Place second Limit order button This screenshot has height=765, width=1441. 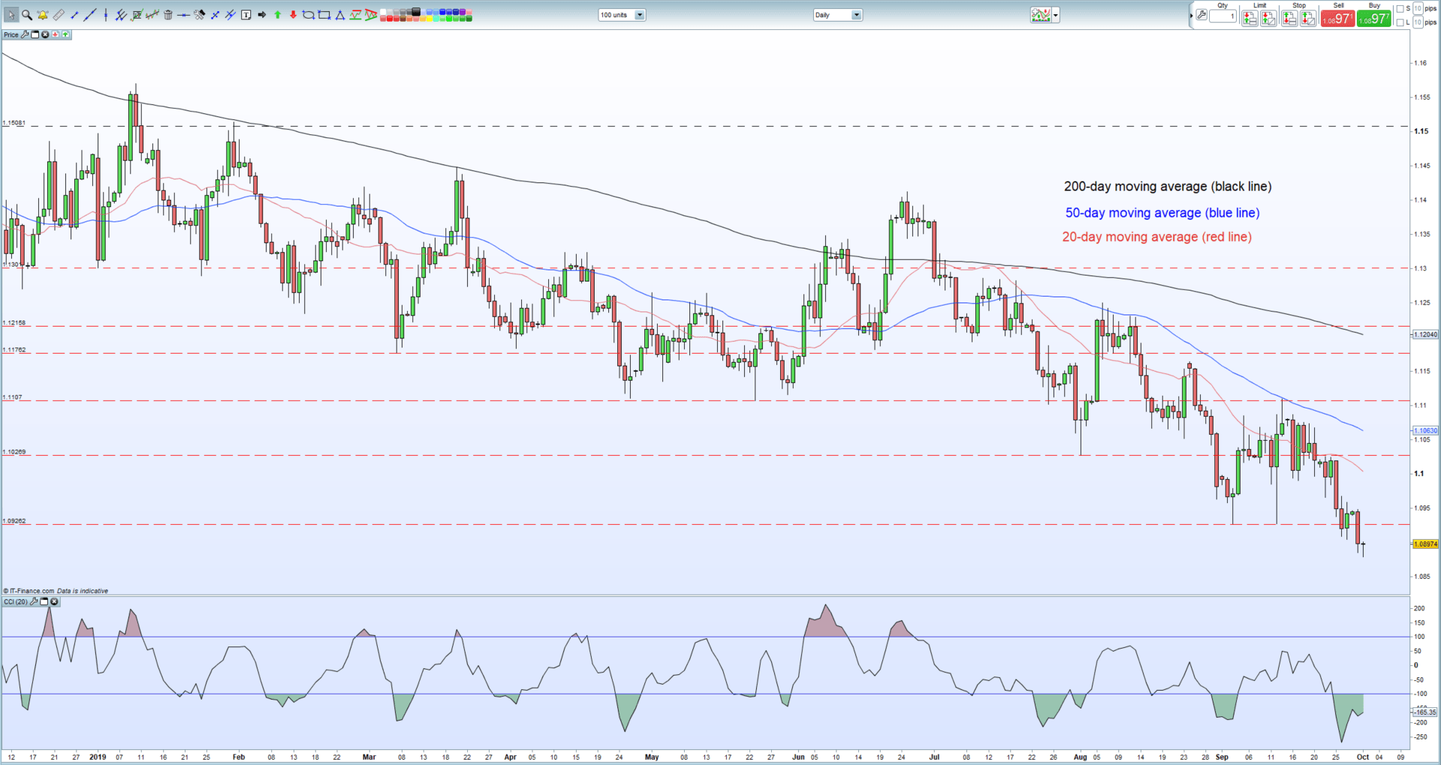1268,19
